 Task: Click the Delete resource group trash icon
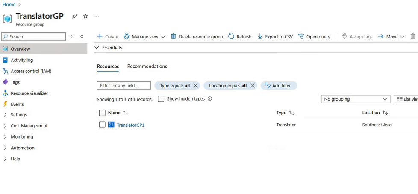[x=173, y=36]
